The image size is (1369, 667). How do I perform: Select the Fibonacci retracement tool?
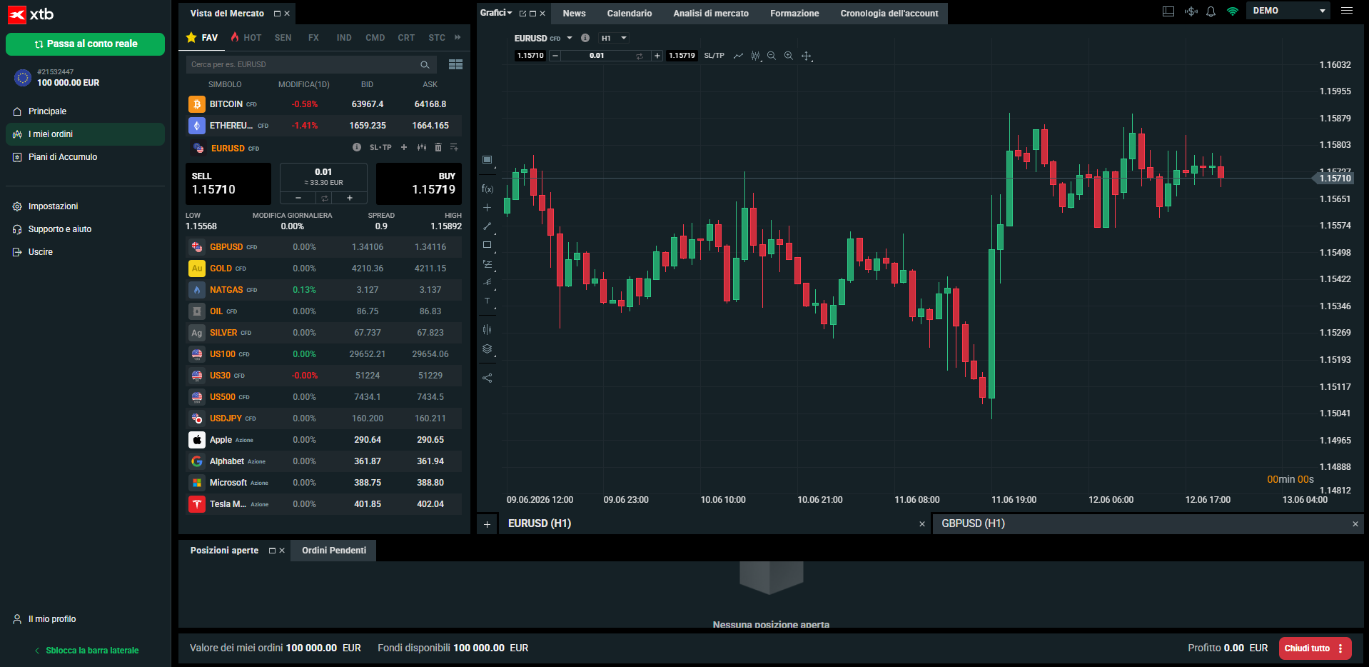click(x=488, y=264)
